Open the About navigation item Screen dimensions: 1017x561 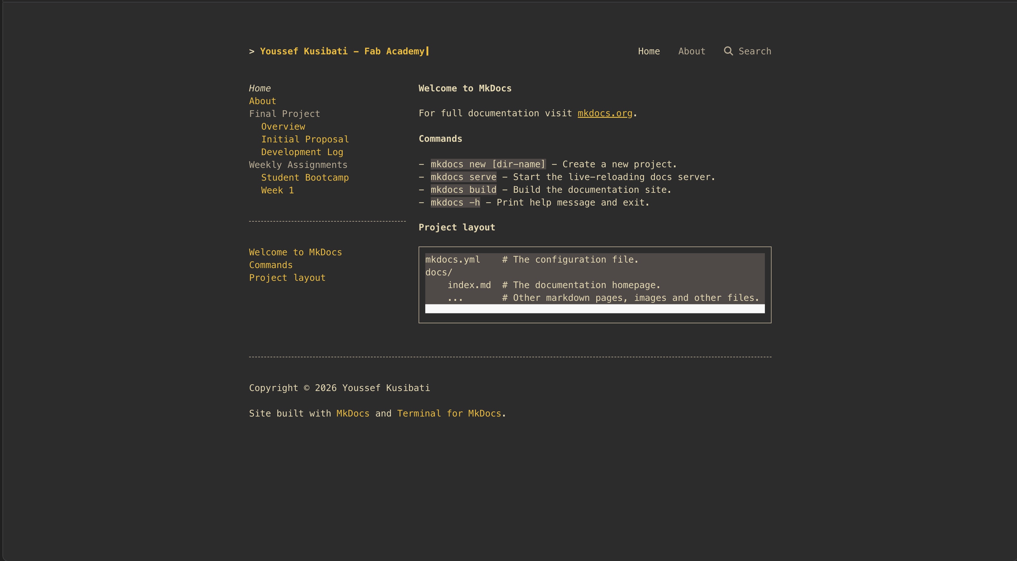click(x=692, y=51)
